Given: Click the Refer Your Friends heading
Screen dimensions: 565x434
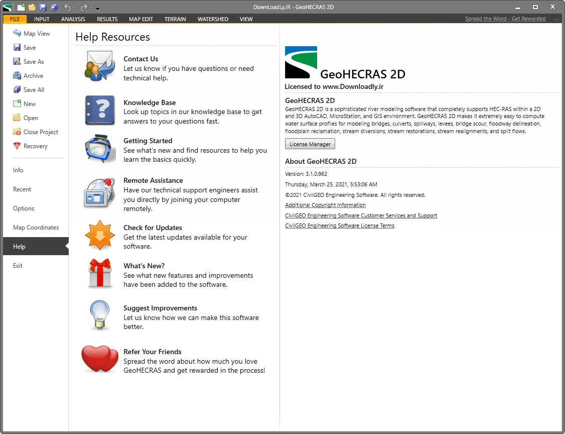Looking at the screenshot, I should pos(153,352).
